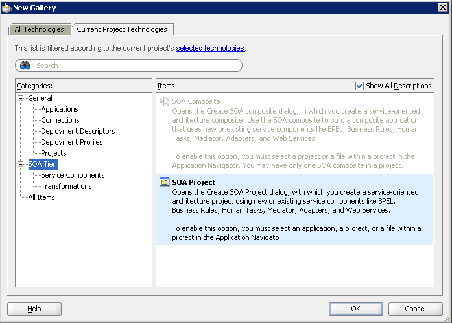Click the disabled SOA Composite title

click(x=196, y=101)
